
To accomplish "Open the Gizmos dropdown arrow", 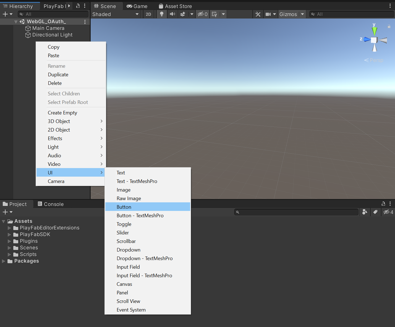I will pos(302,14).
